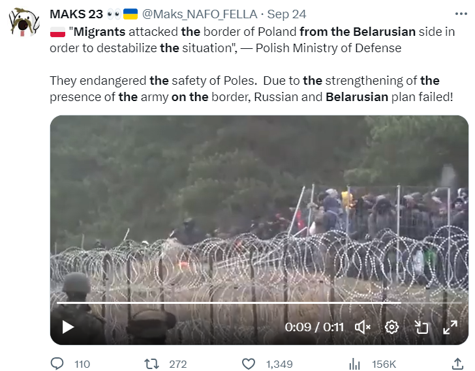This screenshot has height=371, width=475.
Task: Click the 156K views count
Action: point(384,364)
